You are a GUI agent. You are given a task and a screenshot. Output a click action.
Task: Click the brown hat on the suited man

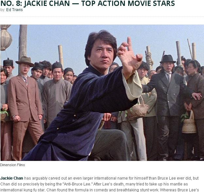pyautogui.click(x=25, y=61)
